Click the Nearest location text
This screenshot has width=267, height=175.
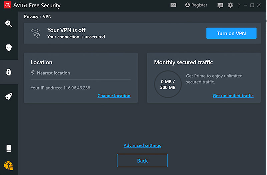pyautogui.click(x=54, y=73)
